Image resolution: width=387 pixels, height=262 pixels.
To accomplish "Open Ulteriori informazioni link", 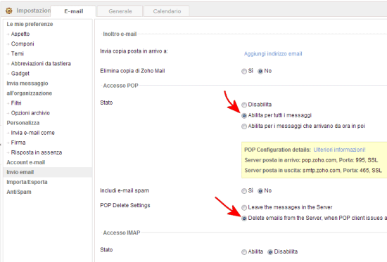I will point(339,150).
